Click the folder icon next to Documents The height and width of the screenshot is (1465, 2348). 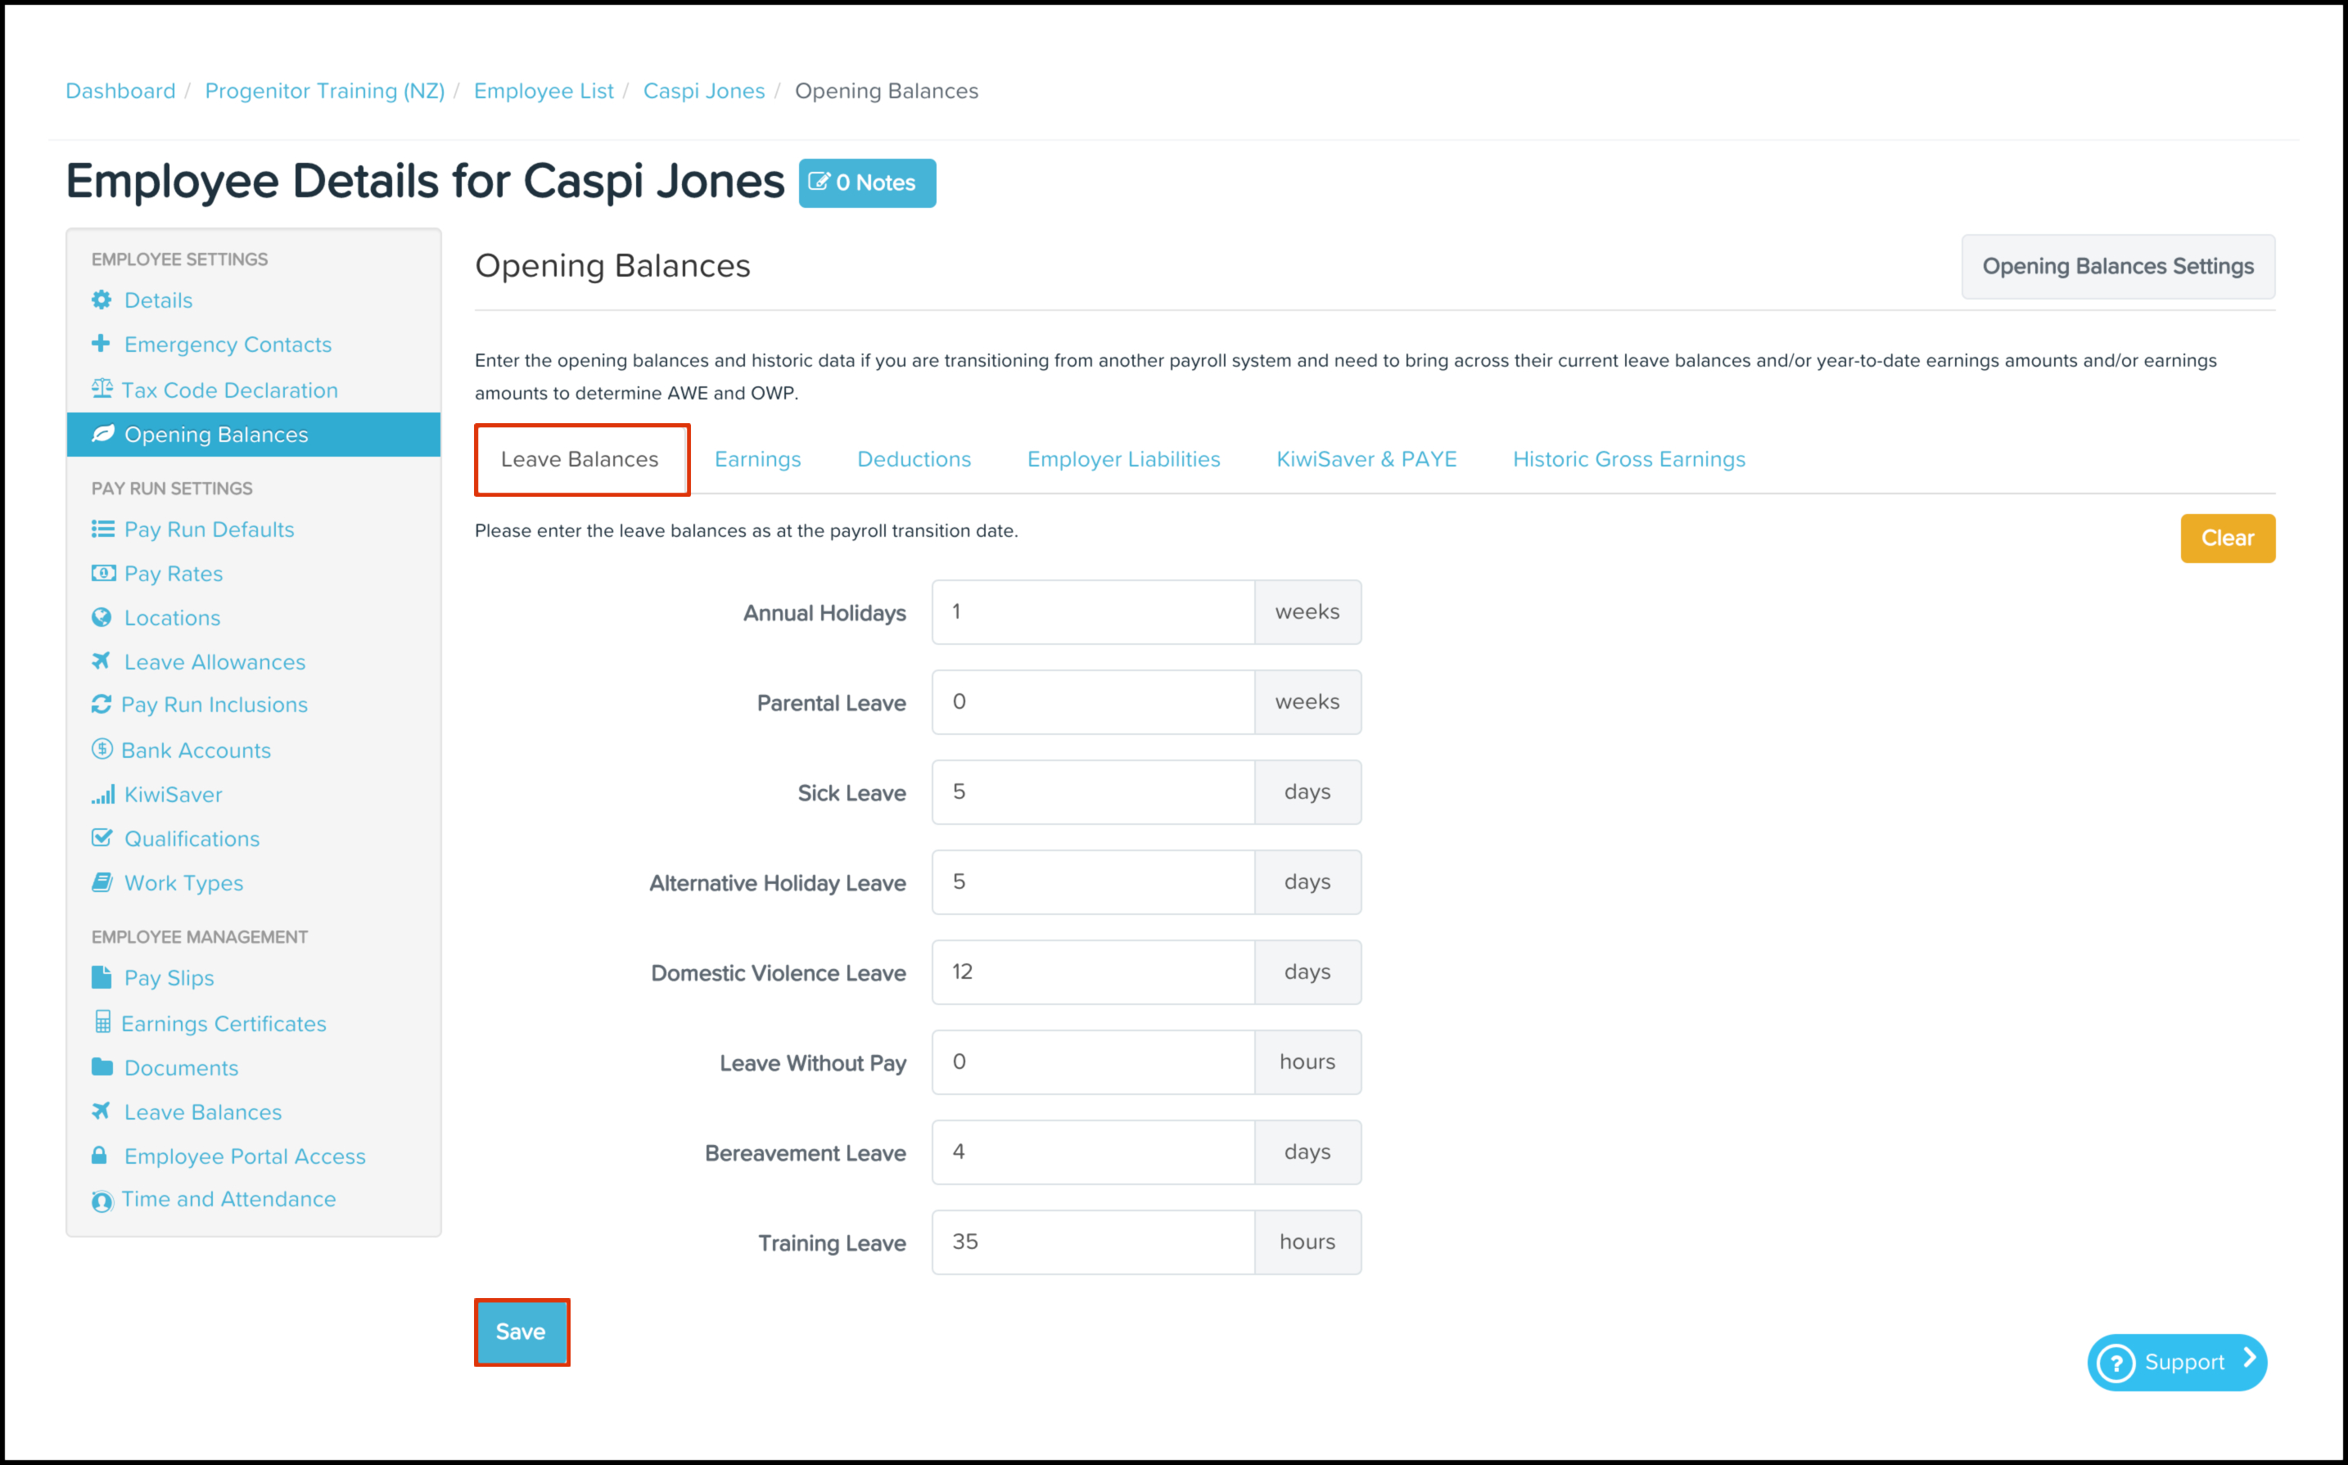click(102, 1066)
